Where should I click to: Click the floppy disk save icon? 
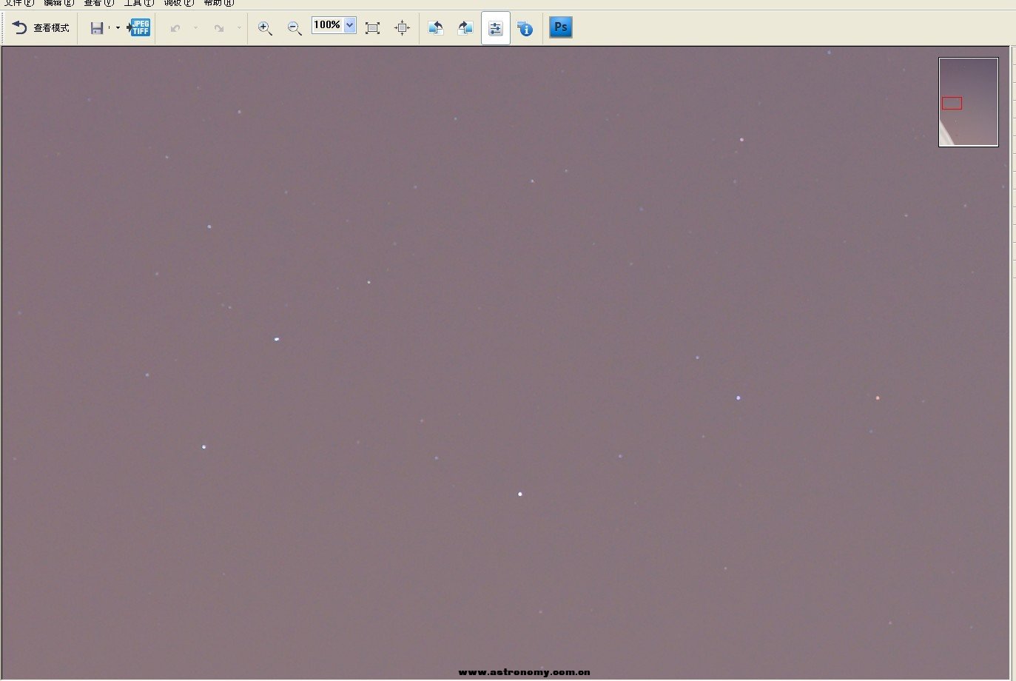[97, 28]
